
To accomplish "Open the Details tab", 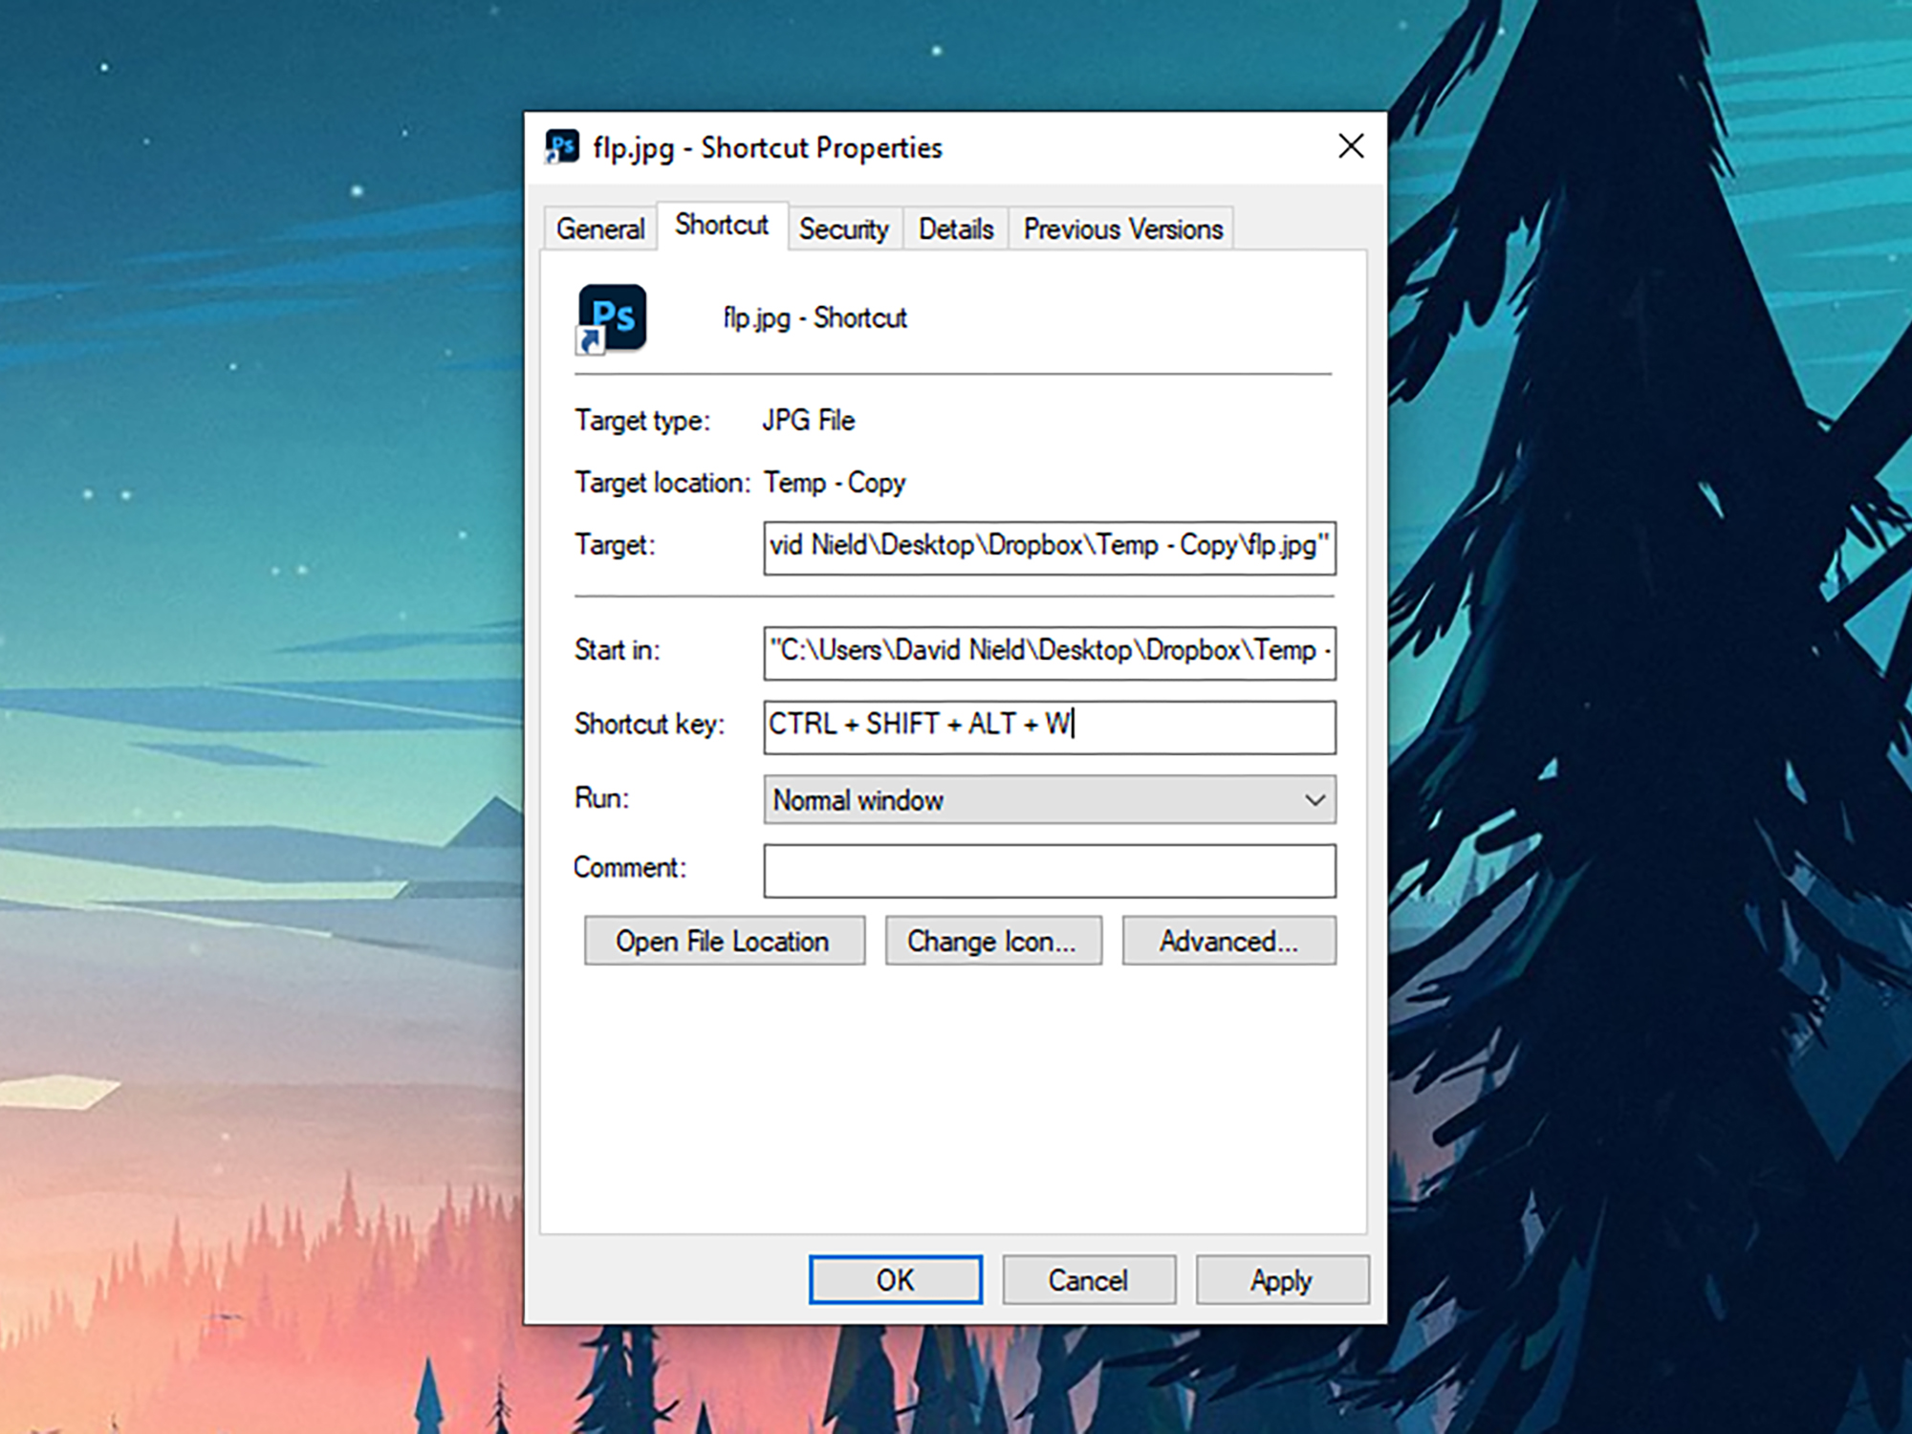I will [x=954, y=228].
